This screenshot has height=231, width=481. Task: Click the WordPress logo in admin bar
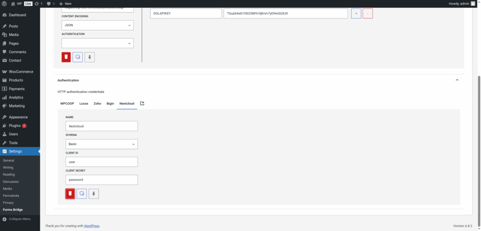(4, 4)
